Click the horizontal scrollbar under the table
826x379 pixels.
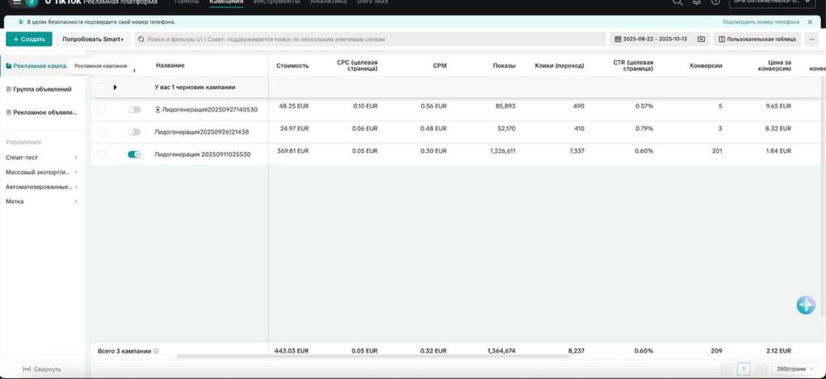(x=373, y=357)
